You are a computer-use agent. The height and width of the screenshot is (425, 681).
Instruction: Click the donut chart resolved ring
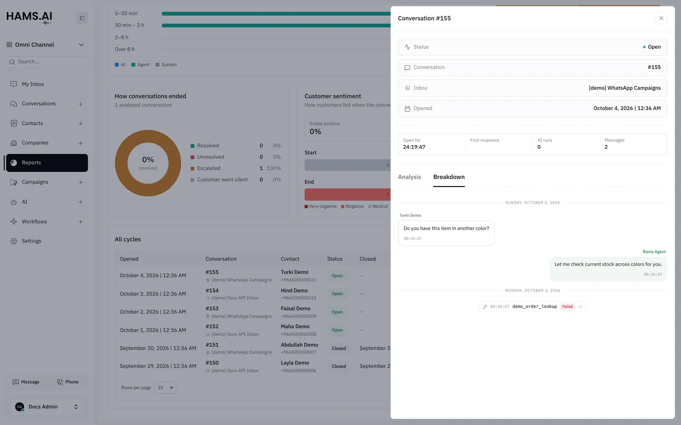(x=148, y=163)
